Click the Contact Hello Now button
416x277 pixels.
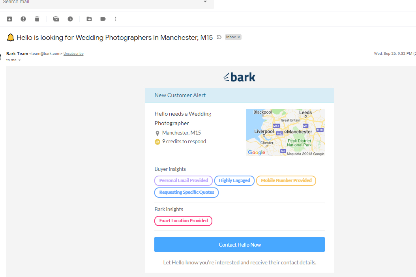coord(239,244)
